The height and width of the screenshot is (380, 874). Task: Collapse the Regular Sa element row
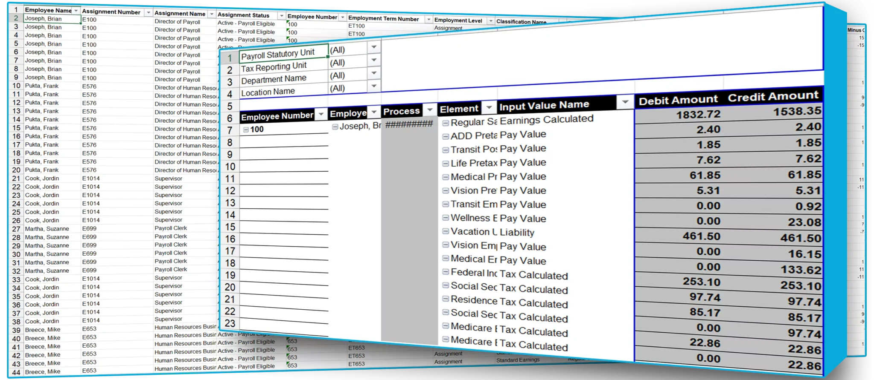[446, 123]
